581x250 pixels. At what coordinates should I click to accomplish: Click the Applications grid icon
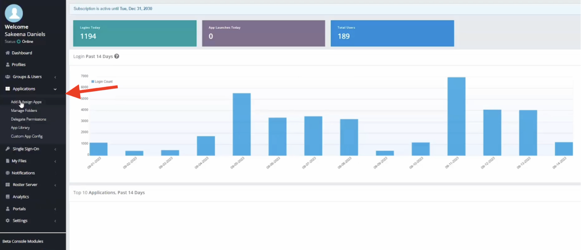(8, 89)
